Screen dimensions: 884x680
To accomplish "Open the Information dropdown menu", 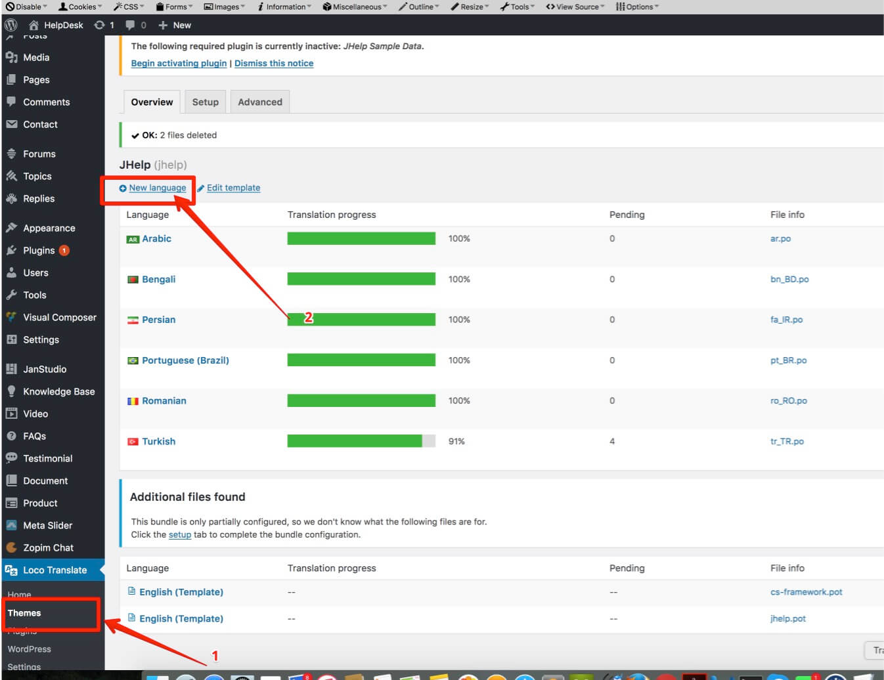I will (284, 7).
